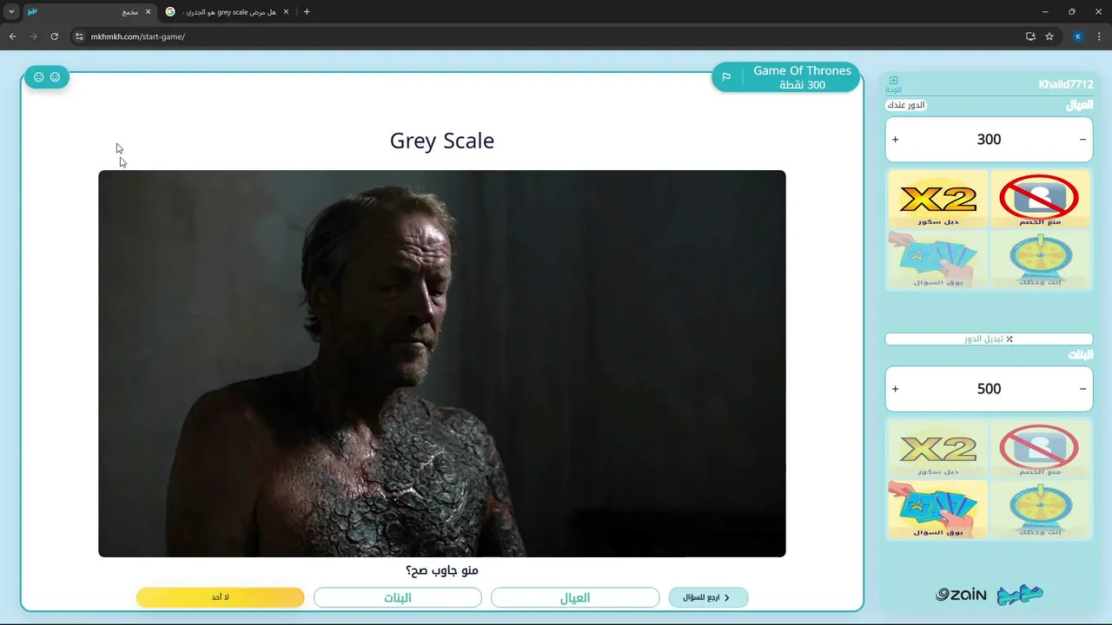Click ارجع للسؤال back to question button
The height and width of the screenshot is (625, 1112).
(x=708, y=597)
